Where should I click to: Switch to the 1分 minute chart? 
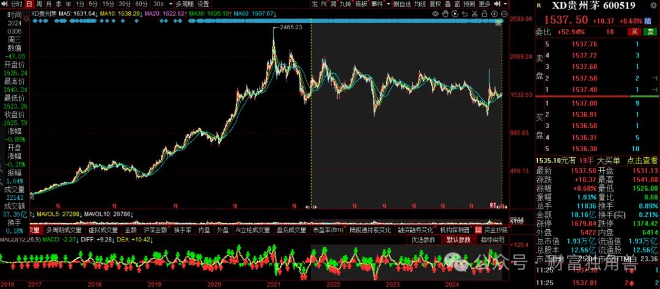pyautogui.click(x=80, y=4)
